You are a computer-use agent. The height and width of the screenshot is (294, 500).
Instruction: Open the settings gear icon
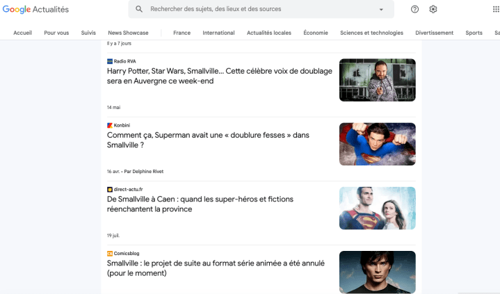[433, 9]
